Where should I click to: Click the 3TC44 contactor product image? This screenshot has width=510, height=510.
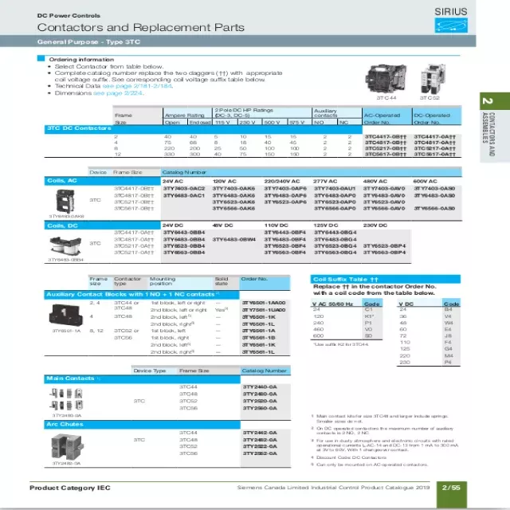pyautogui.click(x=386, y=79)
